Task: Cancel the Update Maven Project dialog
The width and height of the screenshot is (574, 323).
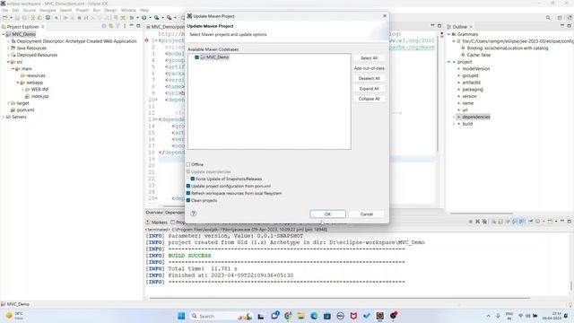Action: coord(367,214)
